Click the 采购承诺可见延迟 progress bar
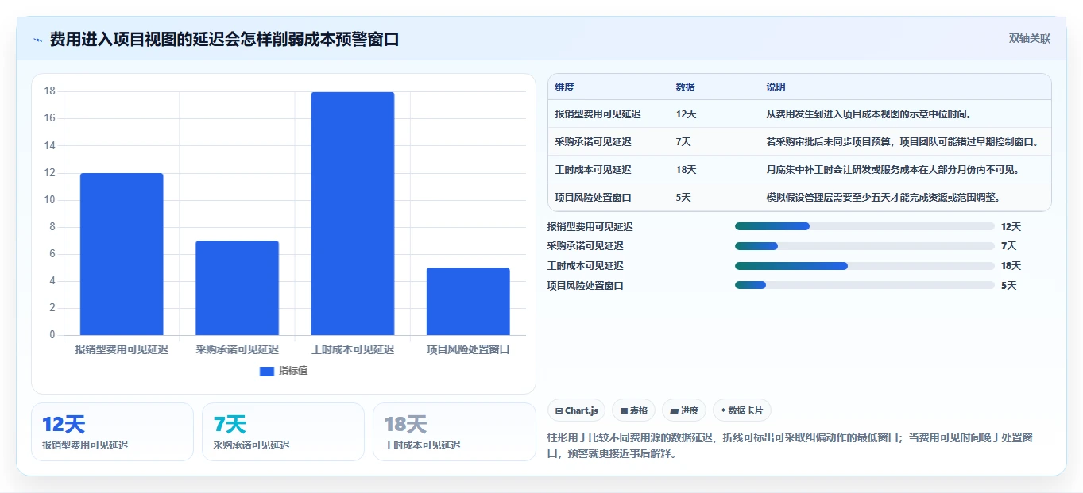 click(864, 246)
